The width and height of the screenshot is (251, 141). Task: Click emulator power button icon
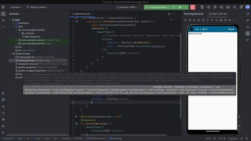point(186,20)
